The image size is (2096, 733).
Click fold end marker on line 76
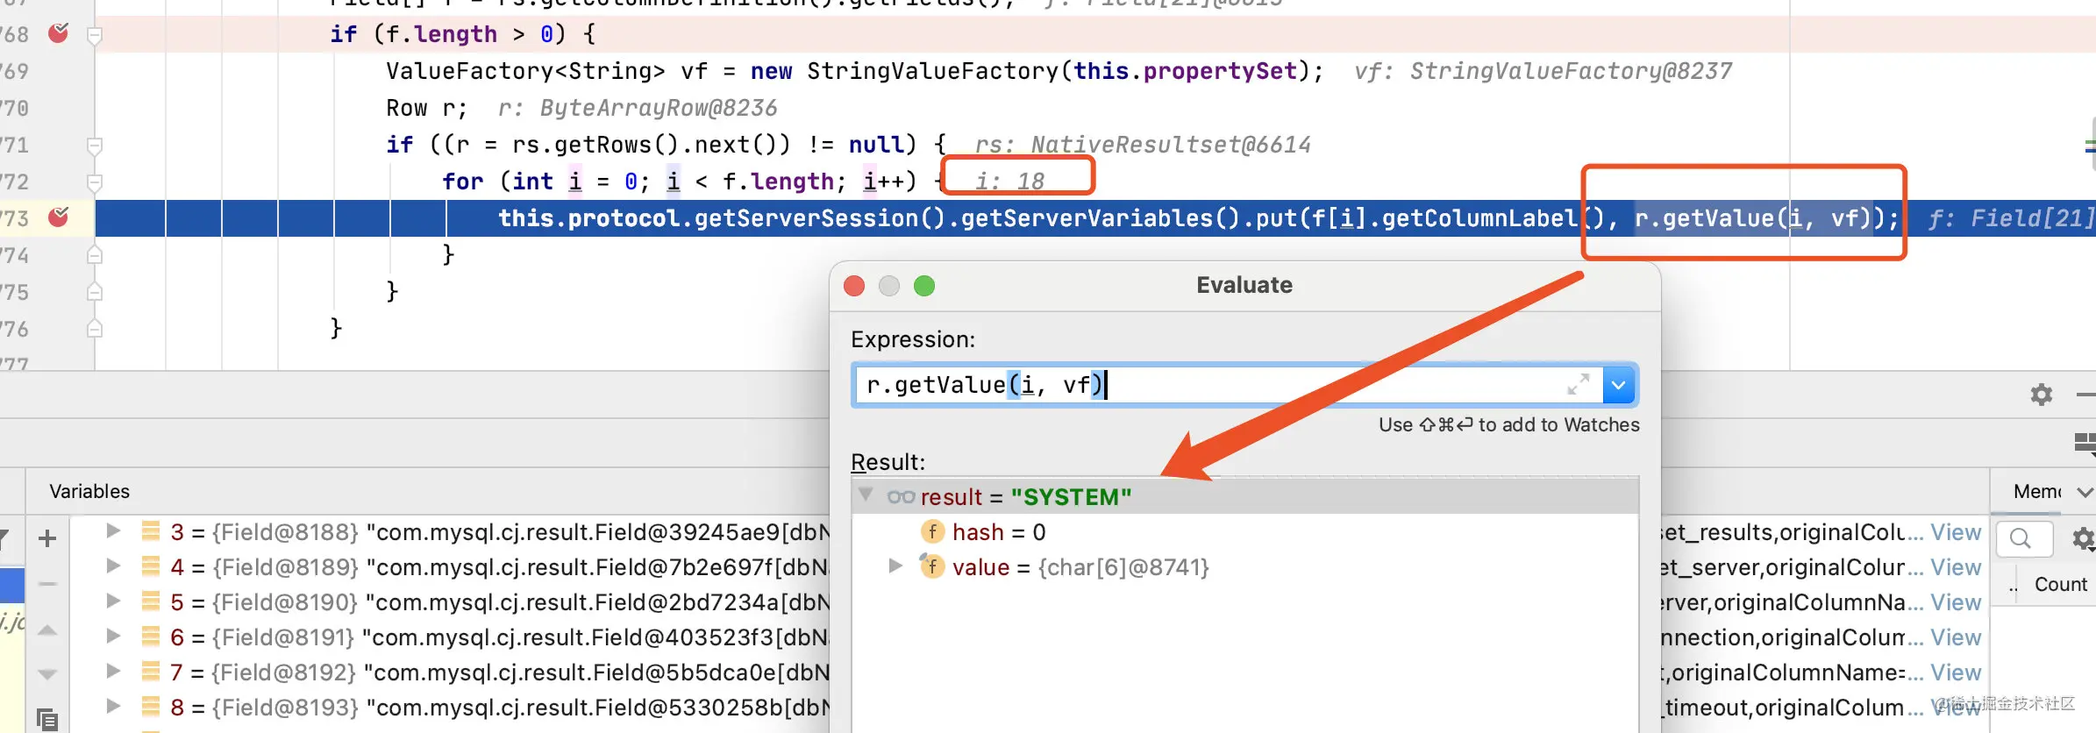[95, 329]
